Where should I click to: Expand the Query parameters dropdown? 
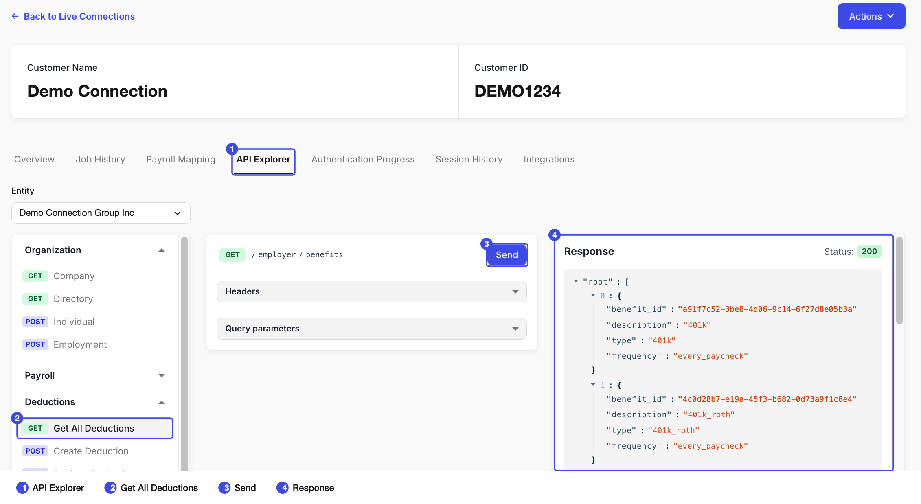tap(372, 329)
